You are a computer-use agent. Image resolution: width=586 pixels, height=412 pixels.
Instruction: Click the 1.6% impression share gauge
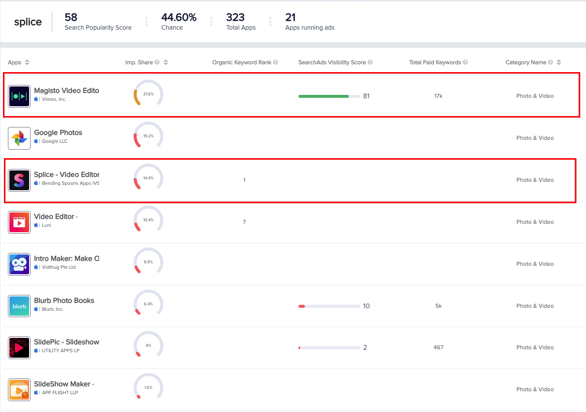(148, 387)
